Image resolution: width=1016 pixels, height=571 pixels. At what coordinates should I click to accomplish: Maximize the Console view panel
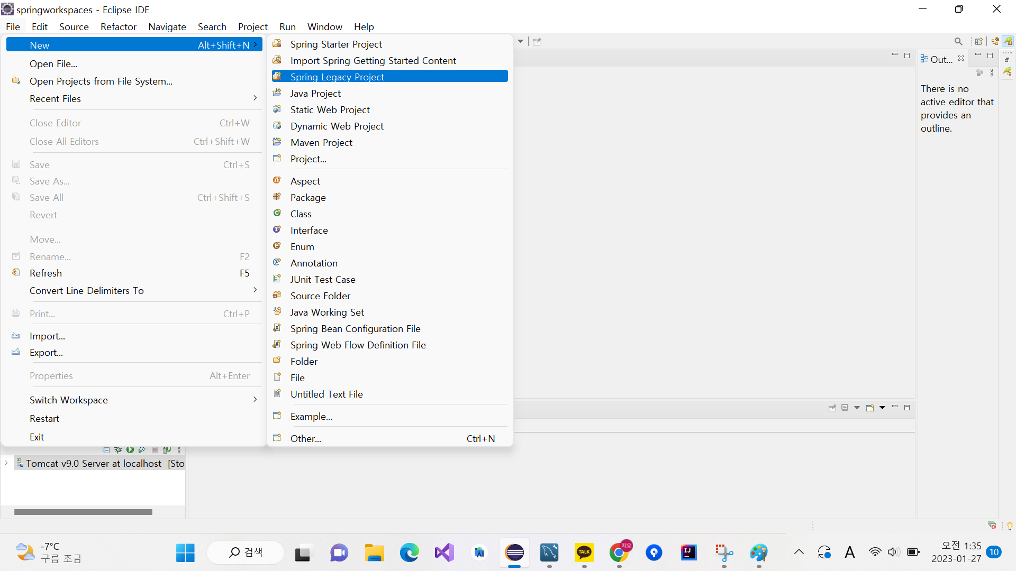(x=907, y=408)
